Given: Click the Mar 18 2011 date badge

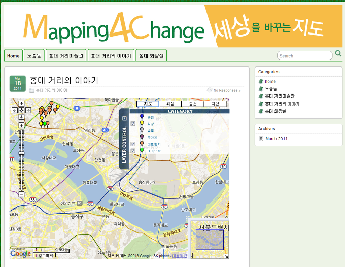Looking at the screenshot, I should pos(18,84).
